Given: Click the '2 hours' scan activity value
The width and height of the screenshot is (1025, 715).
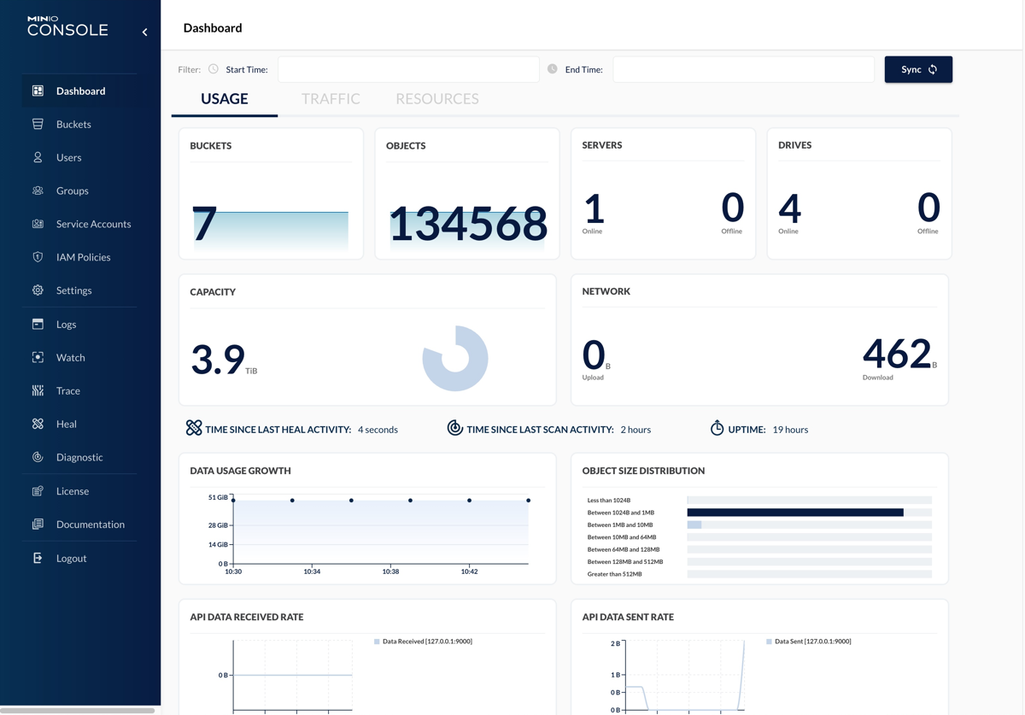Looking at the screenshot, I should (x=635, y=430).
